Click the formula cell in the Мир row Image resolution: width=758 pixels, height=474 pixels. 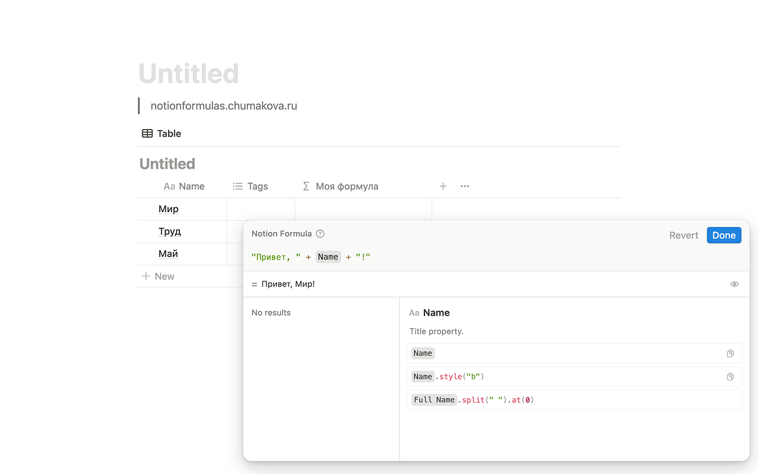[363, 209]
